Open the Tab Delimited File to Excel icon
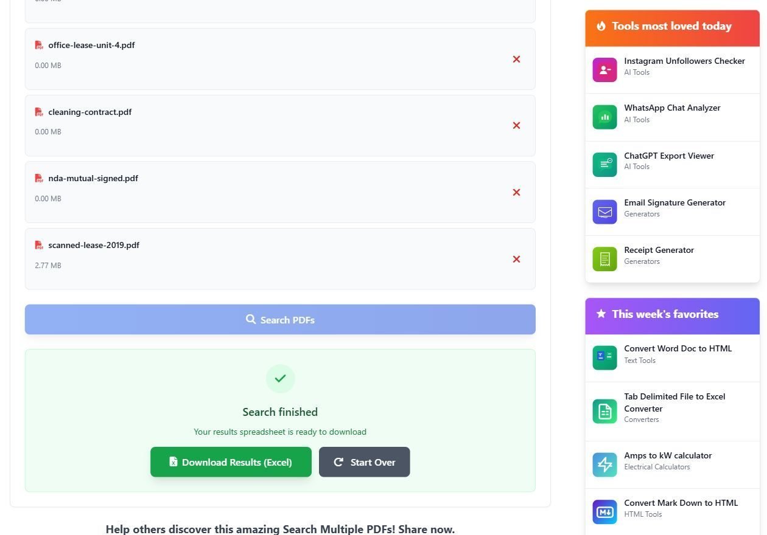The width and height of the screenshot is (767, 535). tap(604, 412)
